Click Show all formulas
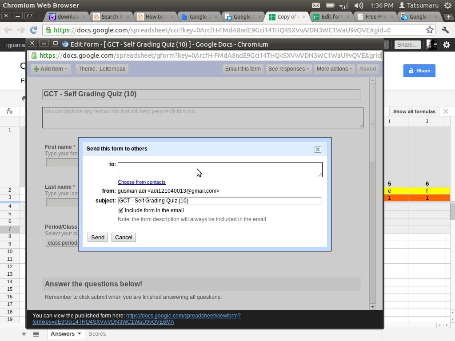 [x=414, y=111]
